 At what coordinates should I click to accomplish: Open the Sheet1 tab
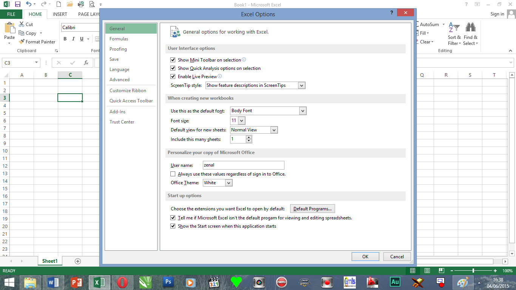click(x=50, y=261)
